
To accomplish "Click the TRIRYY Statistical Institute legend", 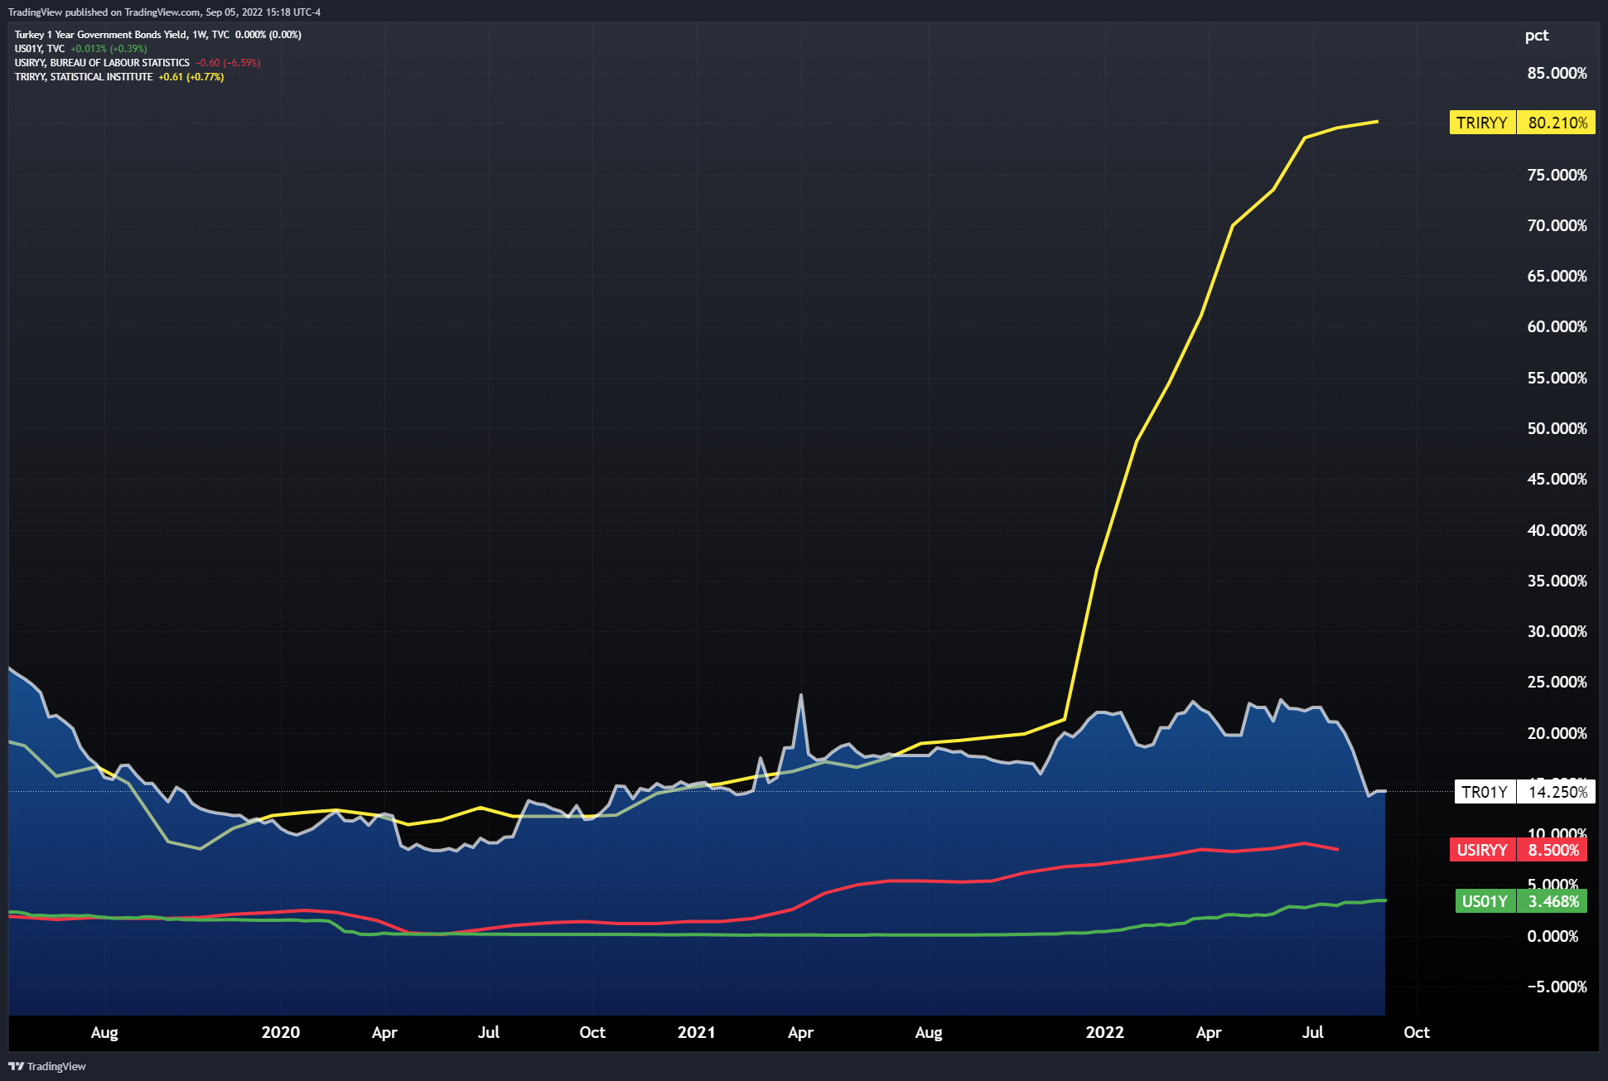I will (119, 77).
